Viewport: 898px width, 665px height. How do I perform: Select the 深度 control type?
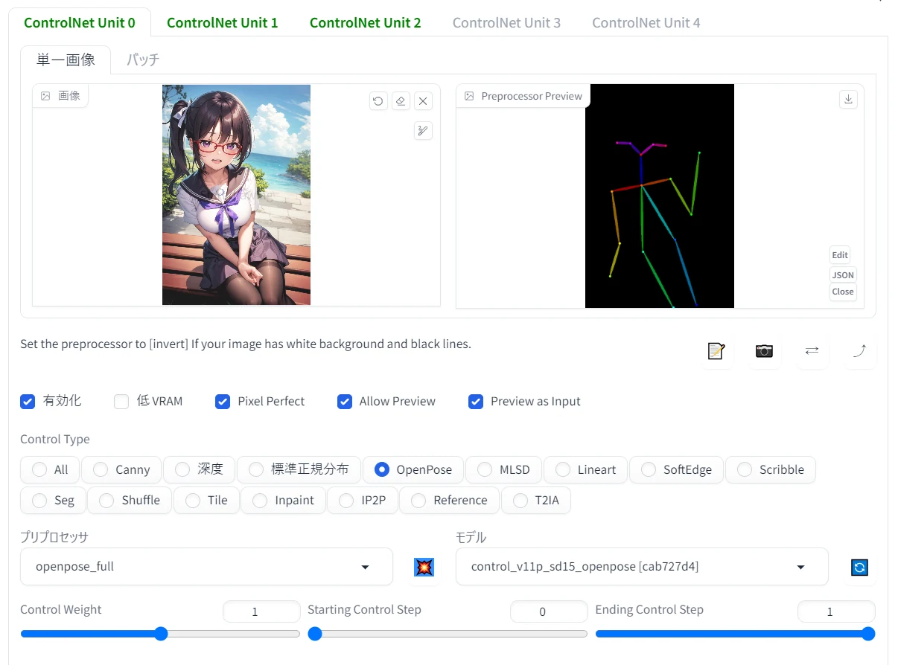pos(199,469)
